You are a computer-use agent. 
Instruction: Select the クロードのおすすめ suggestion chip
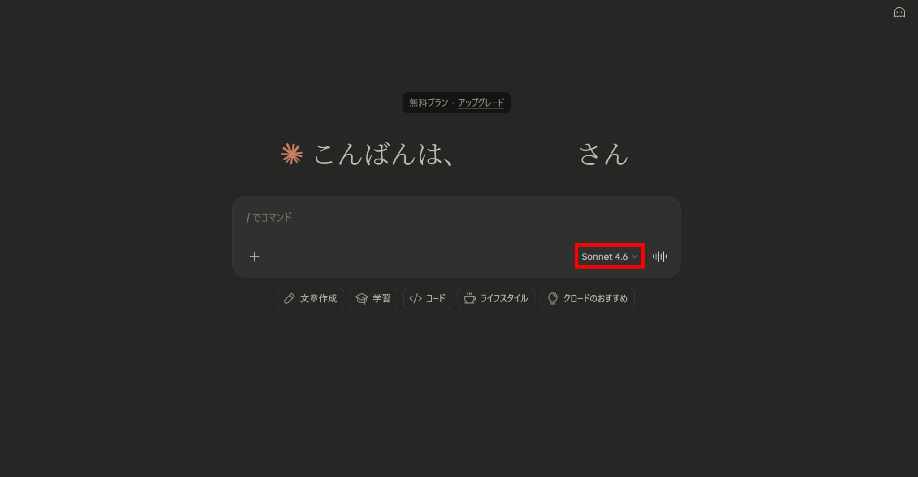(x=587, y=298)
